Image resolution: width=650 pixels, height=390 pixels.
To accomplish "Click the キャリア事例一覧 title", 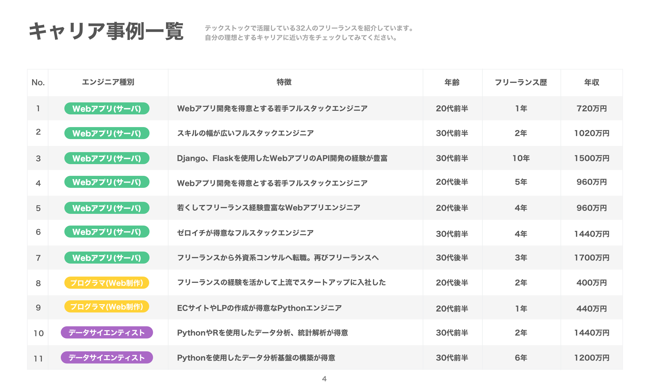I will tap(106, 32).
